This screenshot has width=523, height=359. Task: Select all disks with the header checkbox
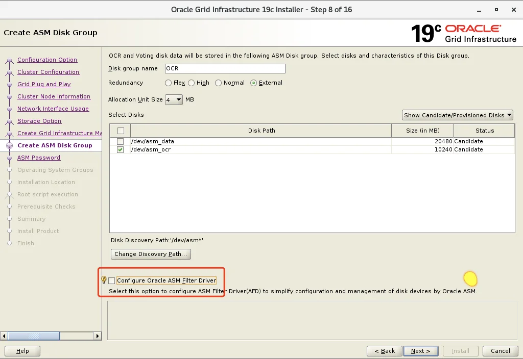tap(121, 131)
